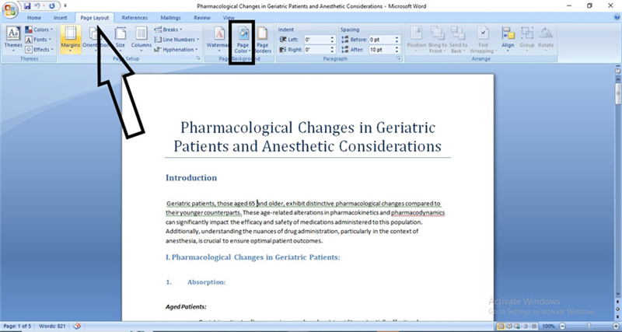Click the 'Absorption:' heading text
622x332 pixels.
click(206, 282)
